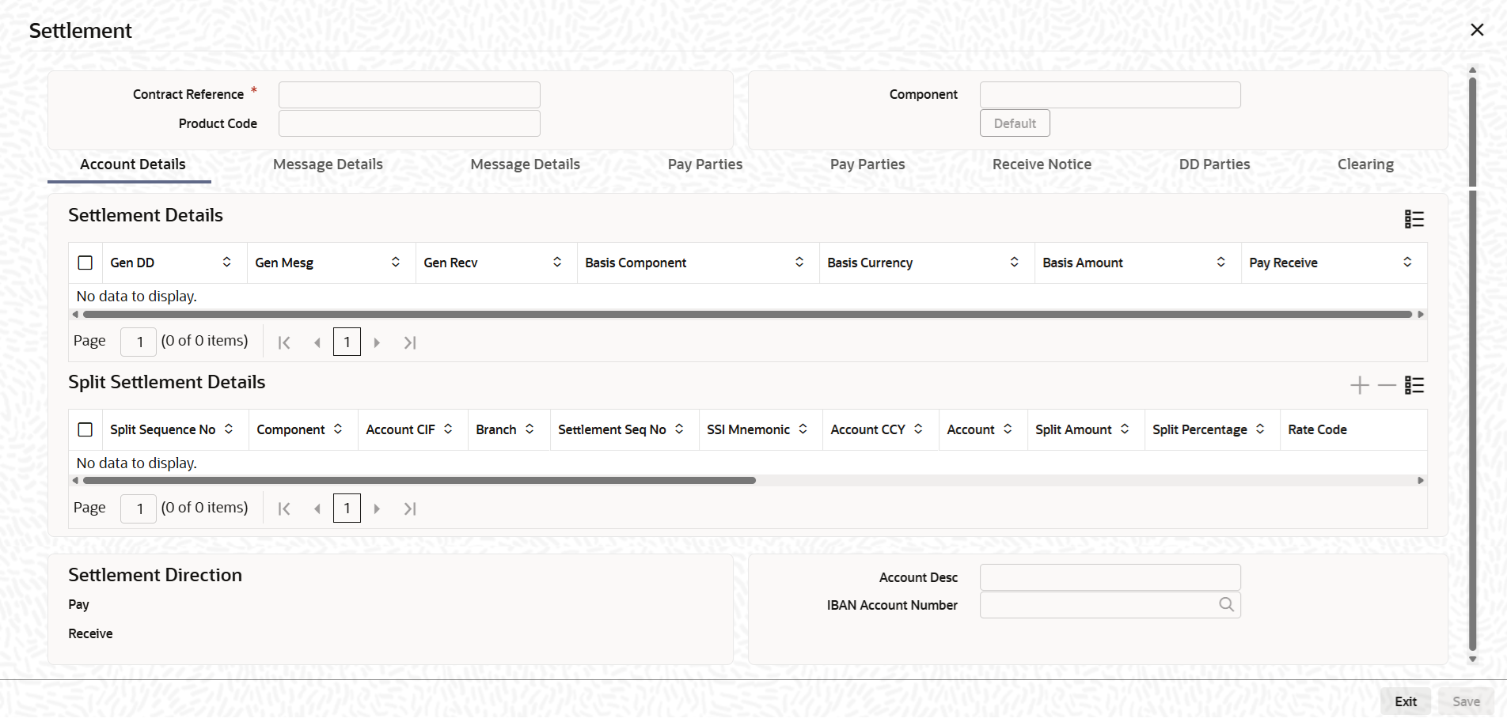This screenshot has height=722, width=1507.
Task: Click the Settlement Details scroll-left arrow
Action: [x=75, y=315]
